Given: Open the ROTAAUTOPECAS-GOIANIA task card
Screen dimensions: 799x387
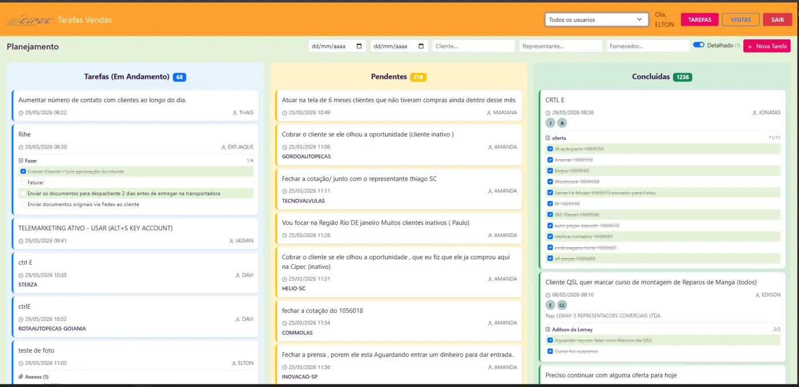Looking at the screenshot, I should click(x=135, y=317).
